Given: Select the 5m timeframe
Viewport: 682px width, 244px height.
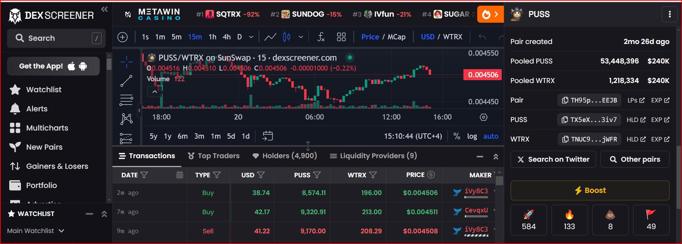Looking at the screenshot, I should (x=176, y=37).
